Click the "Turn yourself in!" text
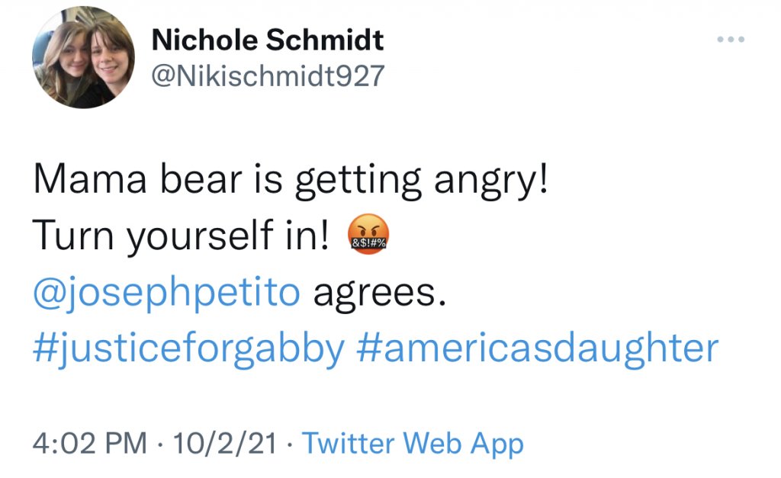This screenshot has width=781, height=478. point(182,237)
